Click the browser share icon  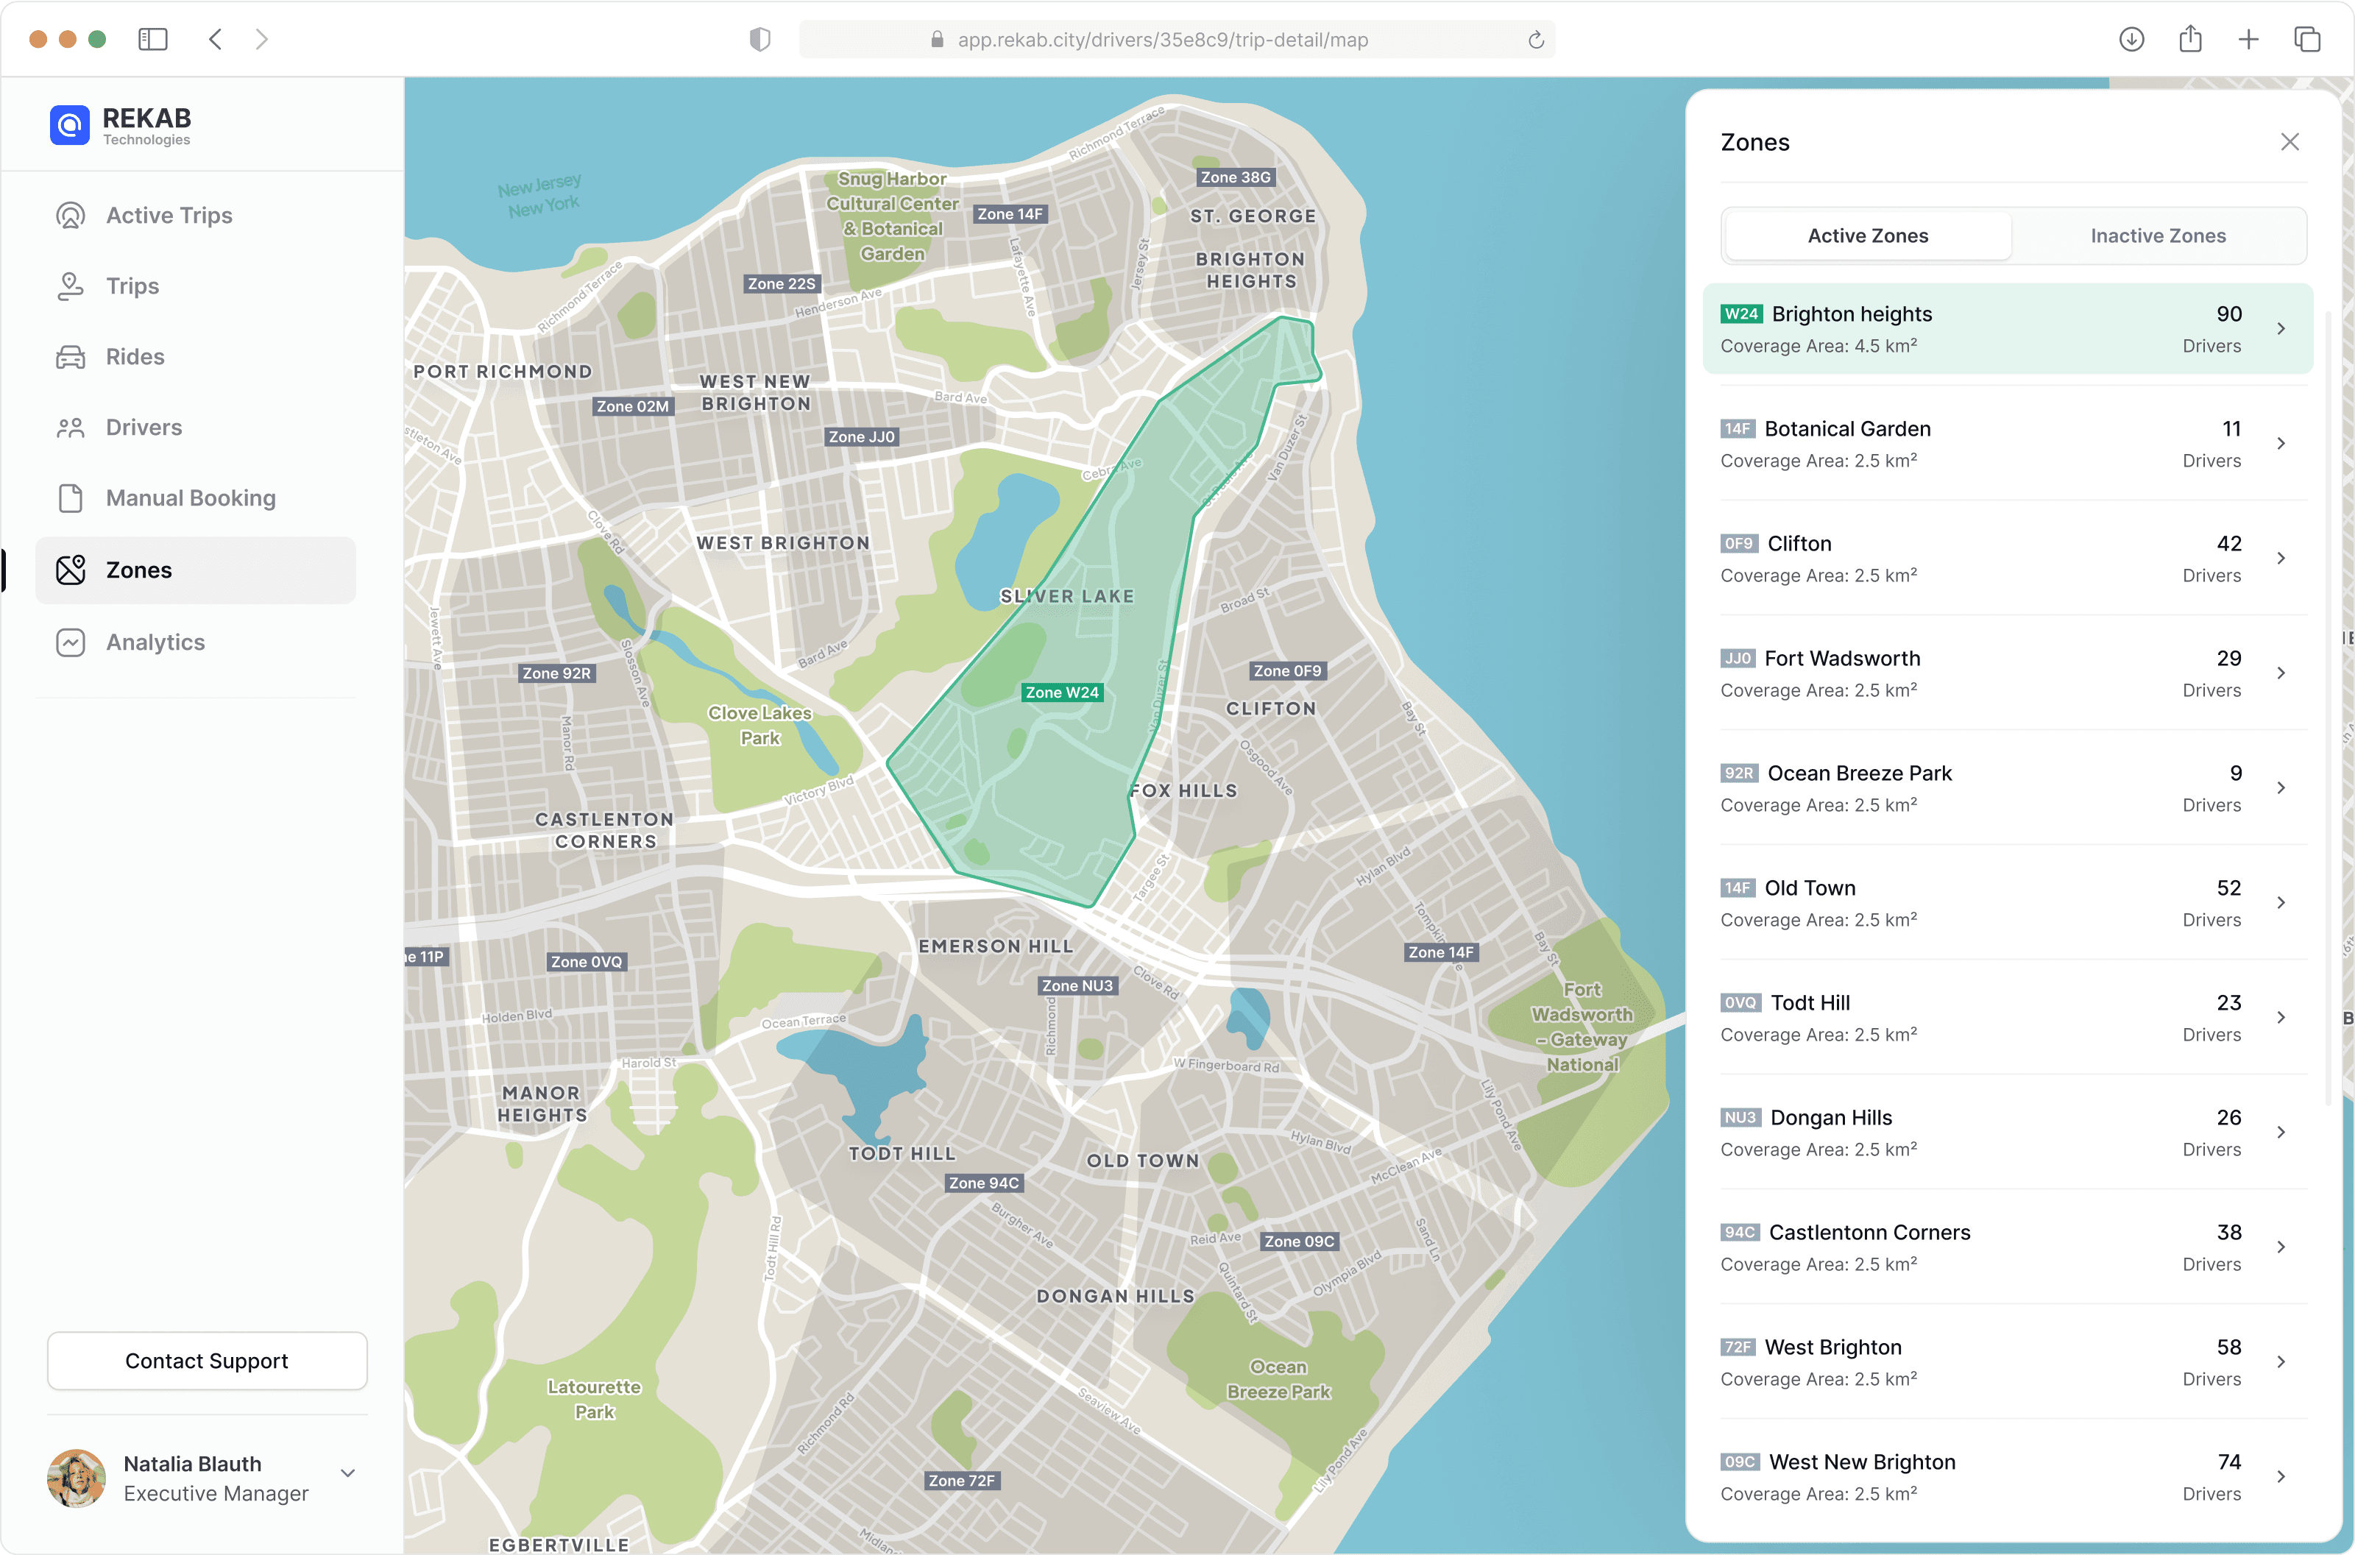[x=2190, y=40]
